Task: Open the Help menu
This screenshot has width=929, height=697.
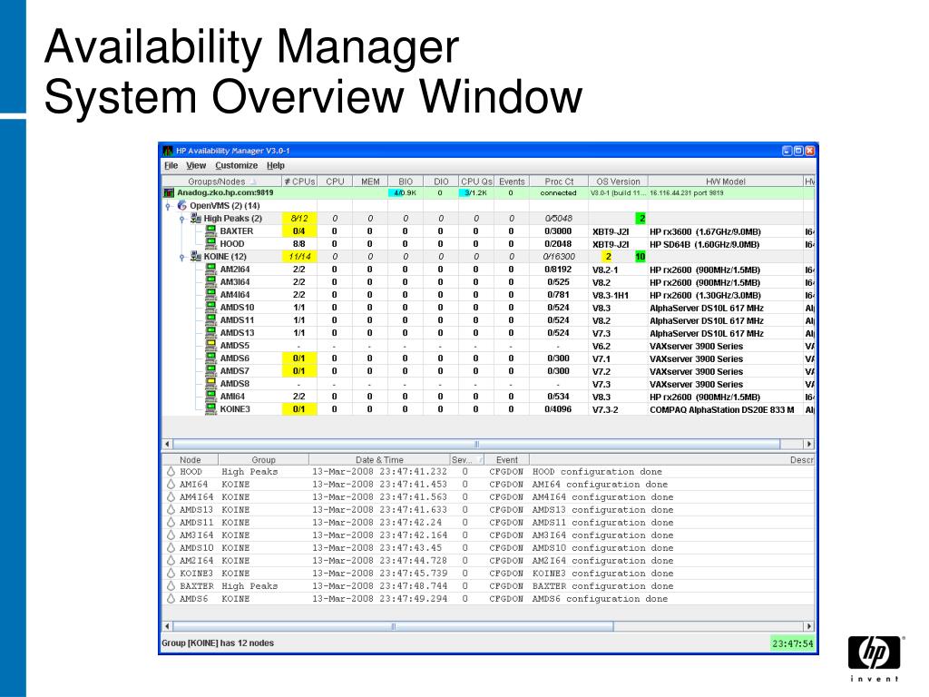Action: tap(276, 166)
